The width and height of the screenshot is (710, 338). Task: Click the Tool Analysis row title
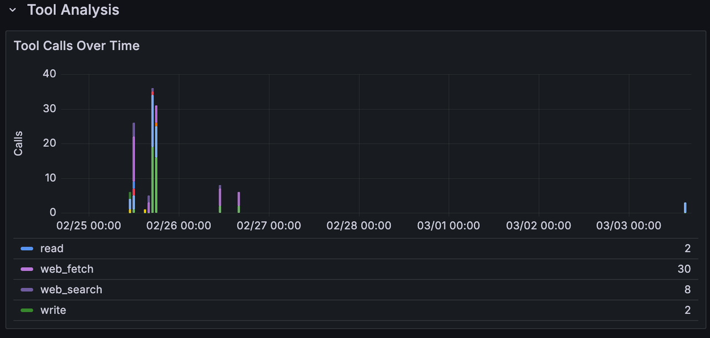[73, 10]
